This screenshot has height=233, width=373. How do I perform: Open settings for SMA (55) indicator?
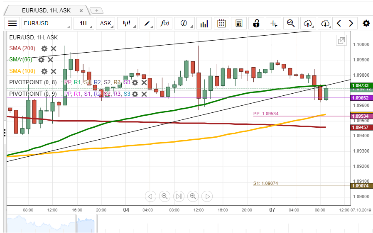[41, 60]
